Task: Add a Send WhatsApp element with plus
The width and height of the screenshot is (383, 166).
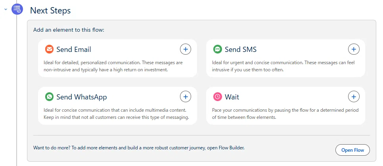Action: (x=186, y=97)
